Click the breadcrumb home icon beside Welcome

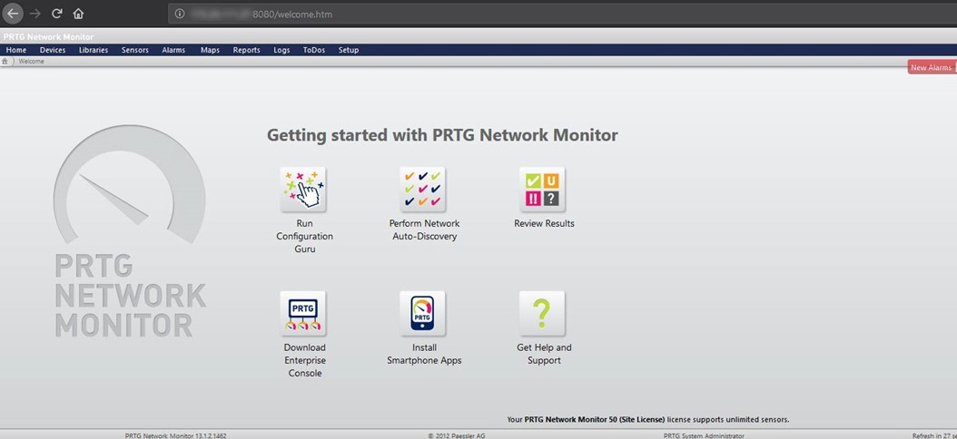pos(5,61)
